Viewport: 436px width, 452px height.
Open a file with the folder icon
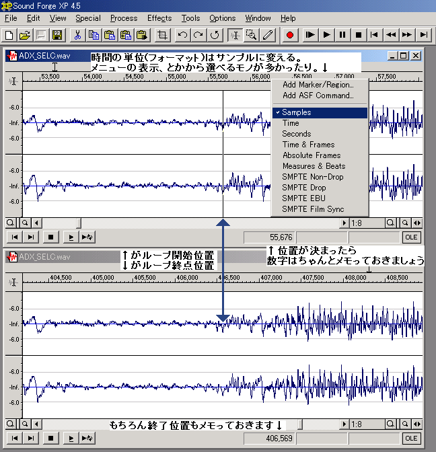pyautogui.click(x=25, y=35)
